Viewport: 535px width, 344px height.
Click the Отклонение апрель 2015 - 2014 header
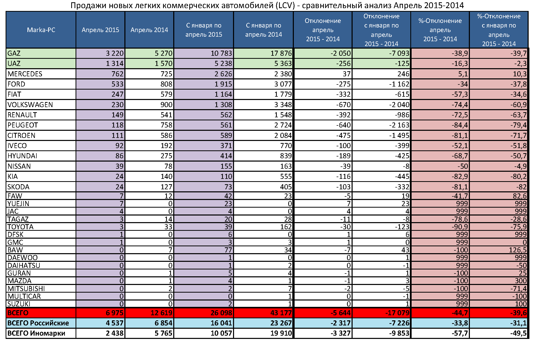[323, 30]
